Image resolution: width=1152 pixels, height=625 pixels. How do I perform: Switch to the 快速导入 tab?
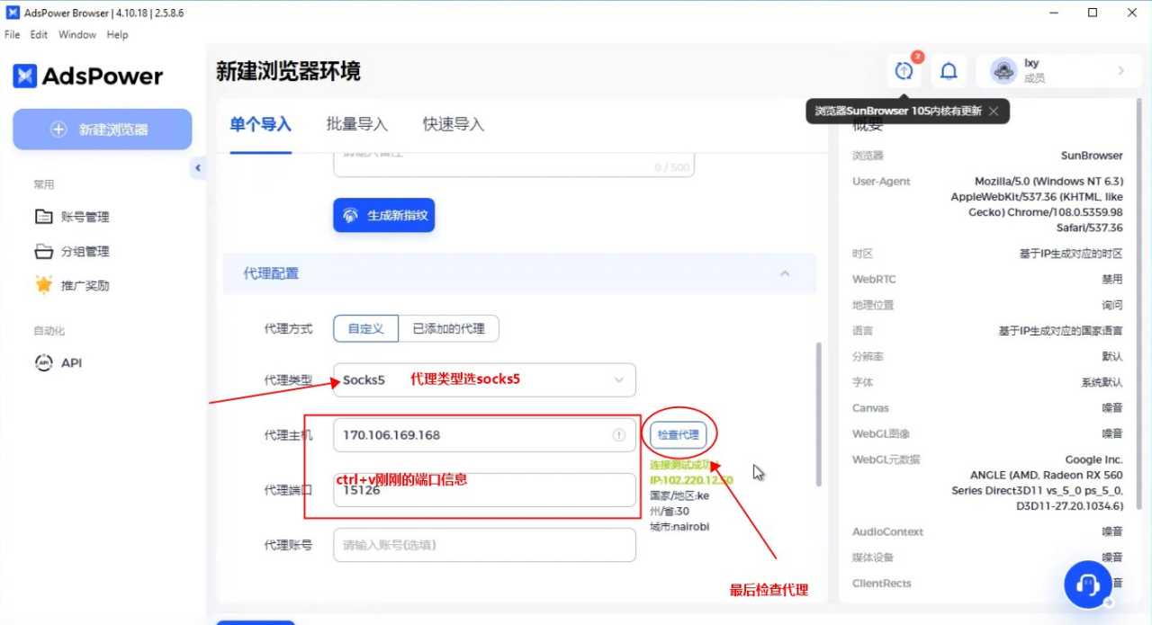tap(454, 125)
